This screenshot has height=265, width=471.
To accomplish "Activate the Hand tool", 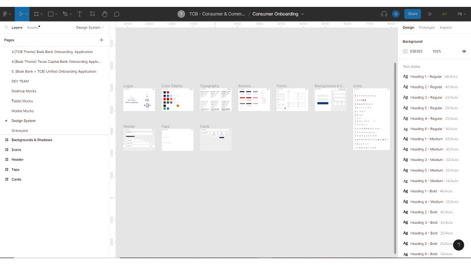I will pyautogui.click(x=105, y=14).
